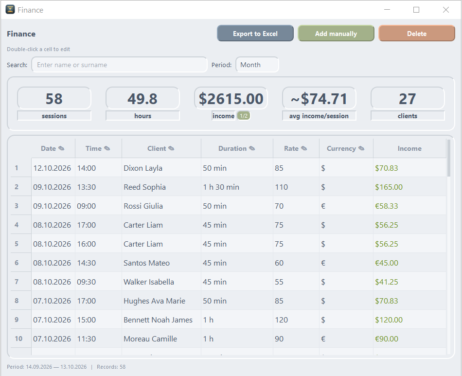This screenshot has width=462, height=376.
Task: Select row number 10 header
Action: coord(20,339)
